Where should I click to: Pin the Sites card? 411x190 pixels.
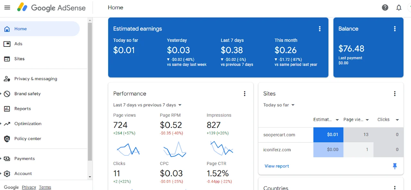395,166
